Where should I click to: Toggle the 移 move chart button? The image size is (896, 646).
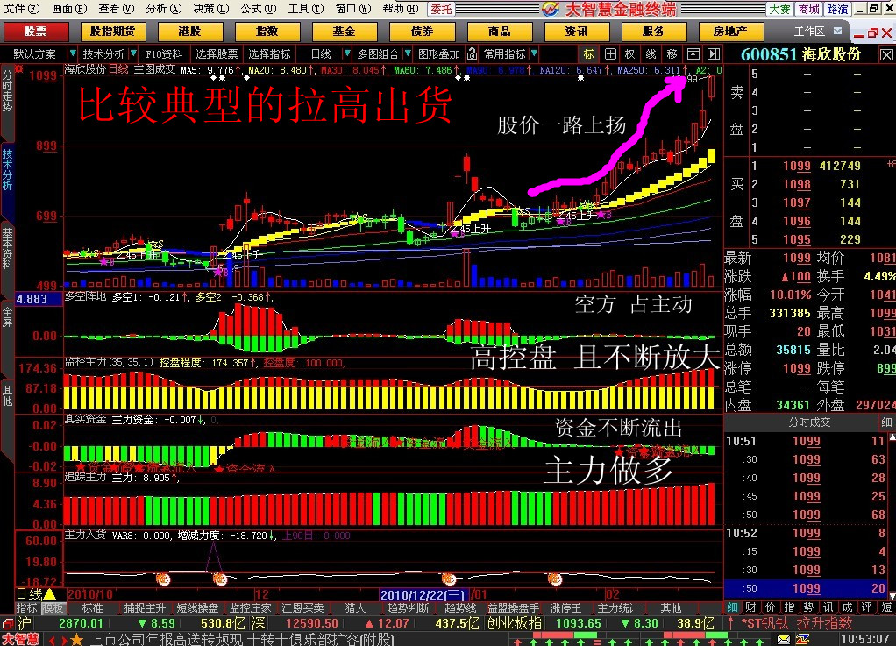pos(672,54)
